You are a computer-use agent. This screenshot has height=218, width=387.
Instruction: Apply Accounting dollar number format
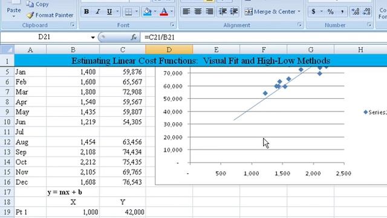(x=313, y=12)
